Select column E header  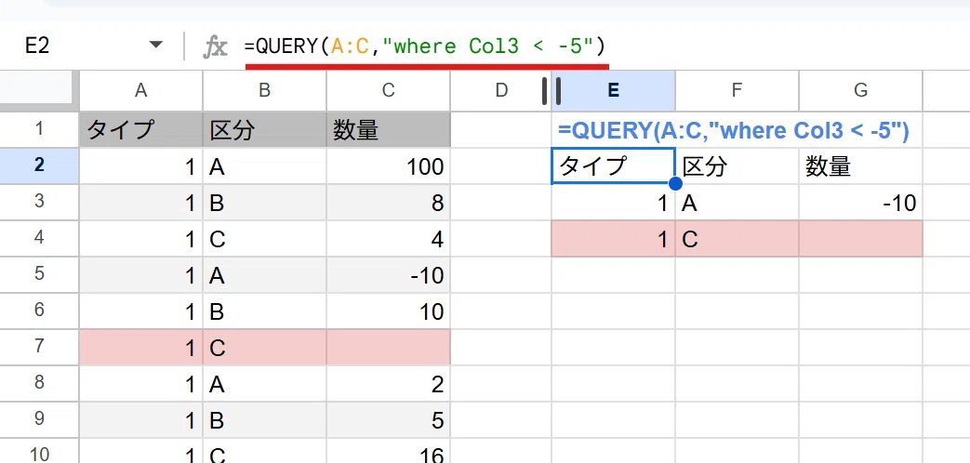pyautogui.click(x=613, y=91)
